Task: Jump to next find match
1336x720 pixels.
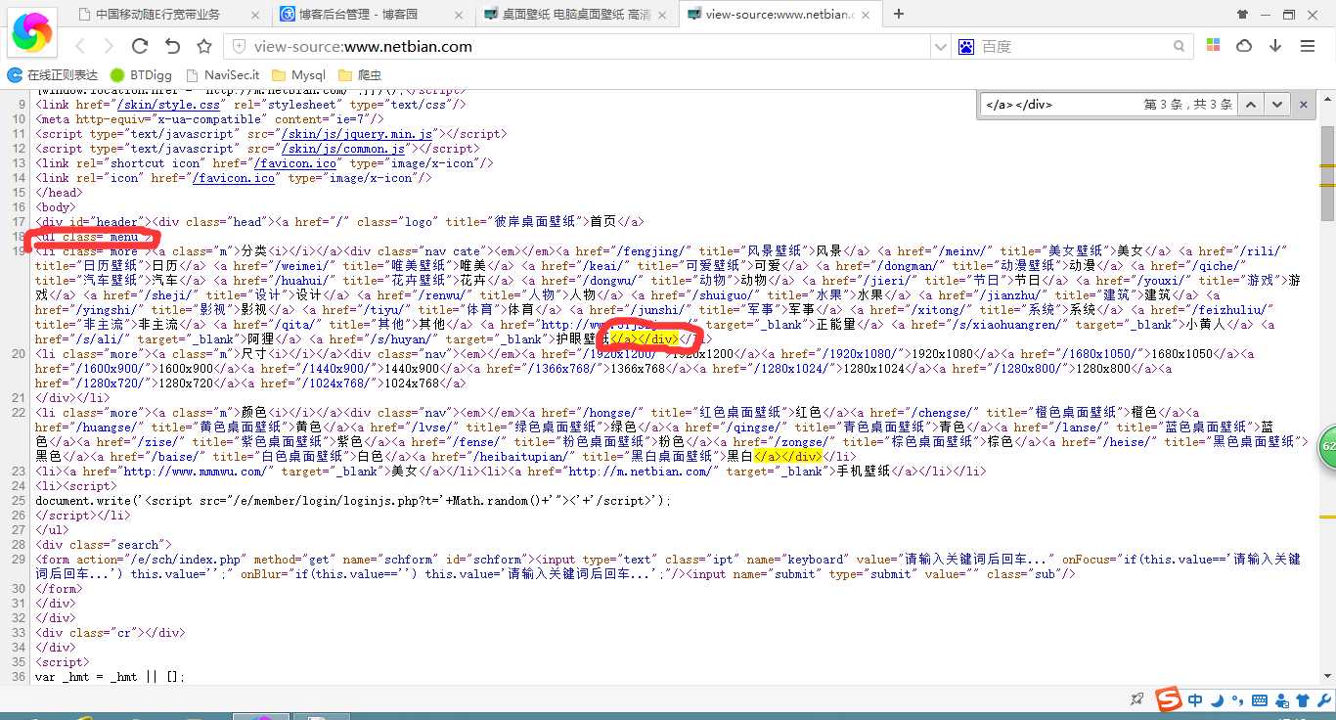Action: click(x=1277, y=104)
